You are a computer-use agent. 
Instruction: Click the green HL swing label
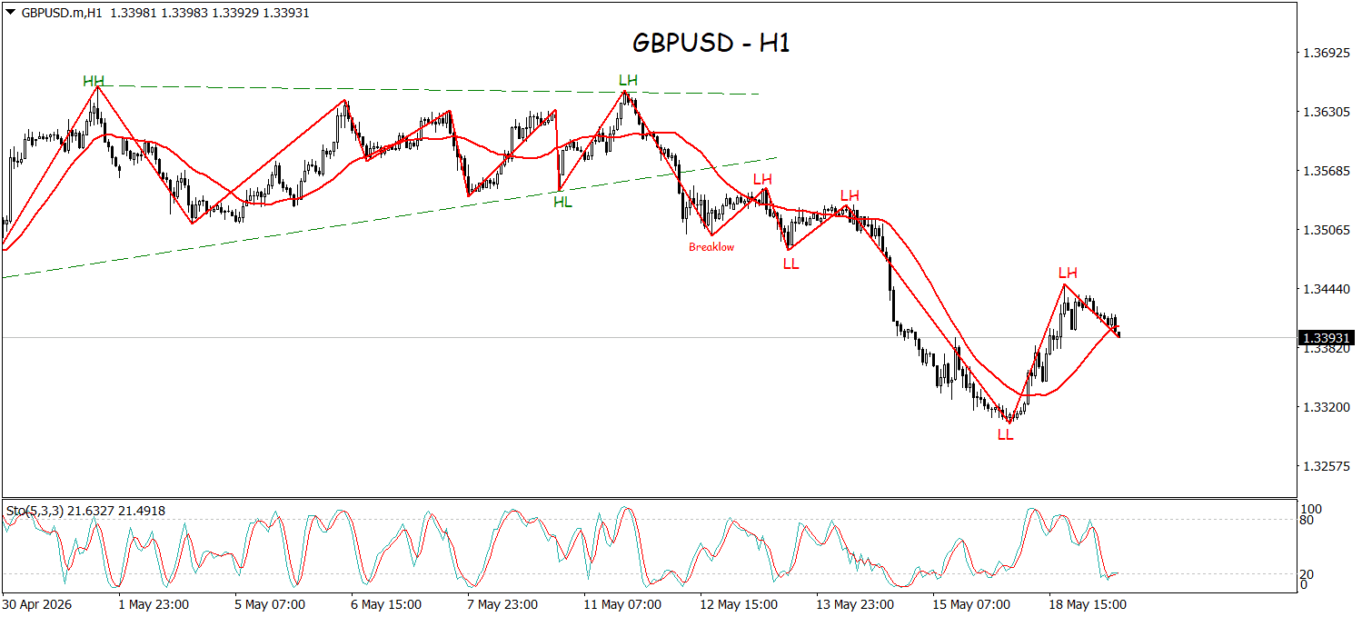[563, 202]
